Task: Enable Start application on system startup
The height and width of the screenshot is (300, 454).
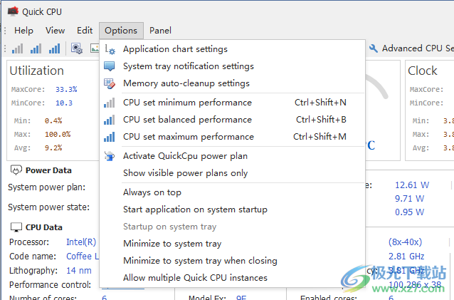Action: tap(232, 210)
